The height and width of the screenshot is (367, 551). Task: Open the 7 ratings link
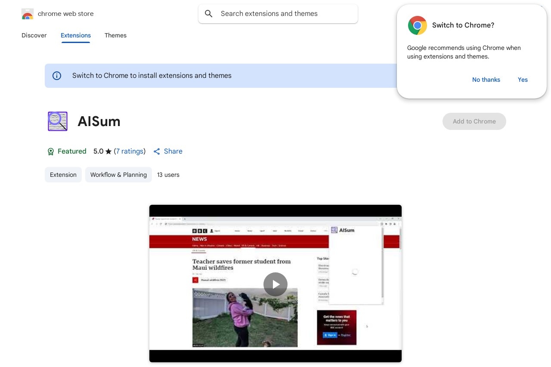(130, 151)
